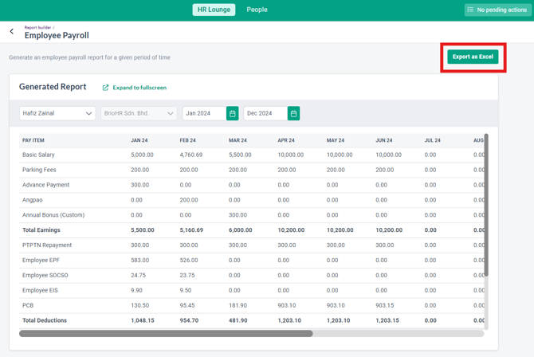Click the Jan 2024 start date field

(x=204, y=114)
